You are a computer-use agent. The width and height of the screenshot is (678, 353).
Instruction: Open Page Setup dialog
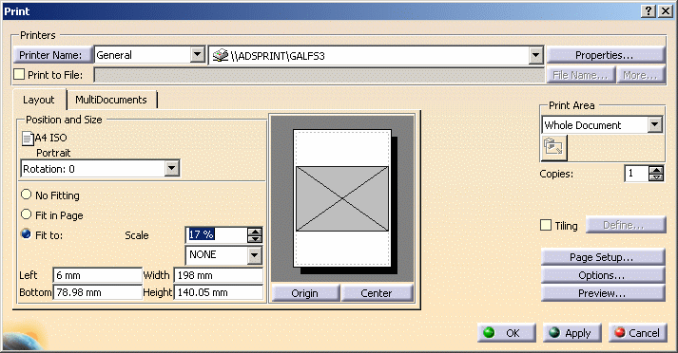[x=602, y=257]
